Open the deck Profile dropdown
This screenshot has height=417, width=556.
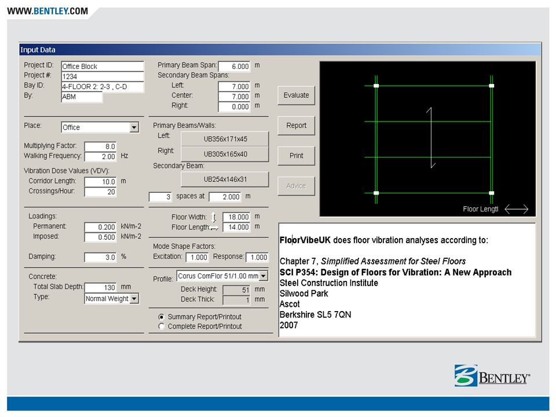pos(222,276)
